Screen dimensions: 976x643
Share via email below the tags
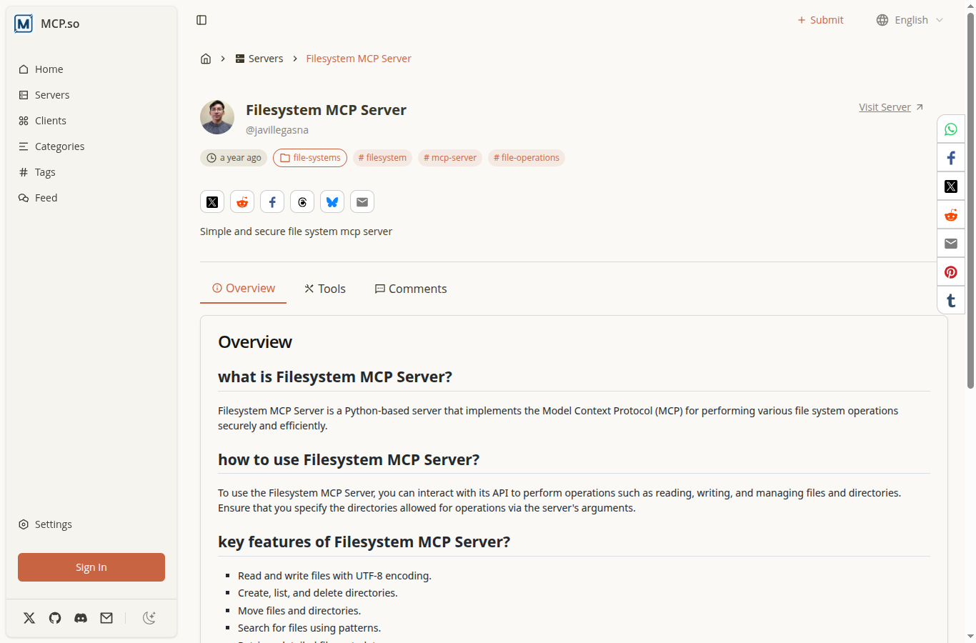362,202
